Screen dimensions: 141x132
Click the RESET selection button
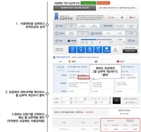[x=130, y=47]
